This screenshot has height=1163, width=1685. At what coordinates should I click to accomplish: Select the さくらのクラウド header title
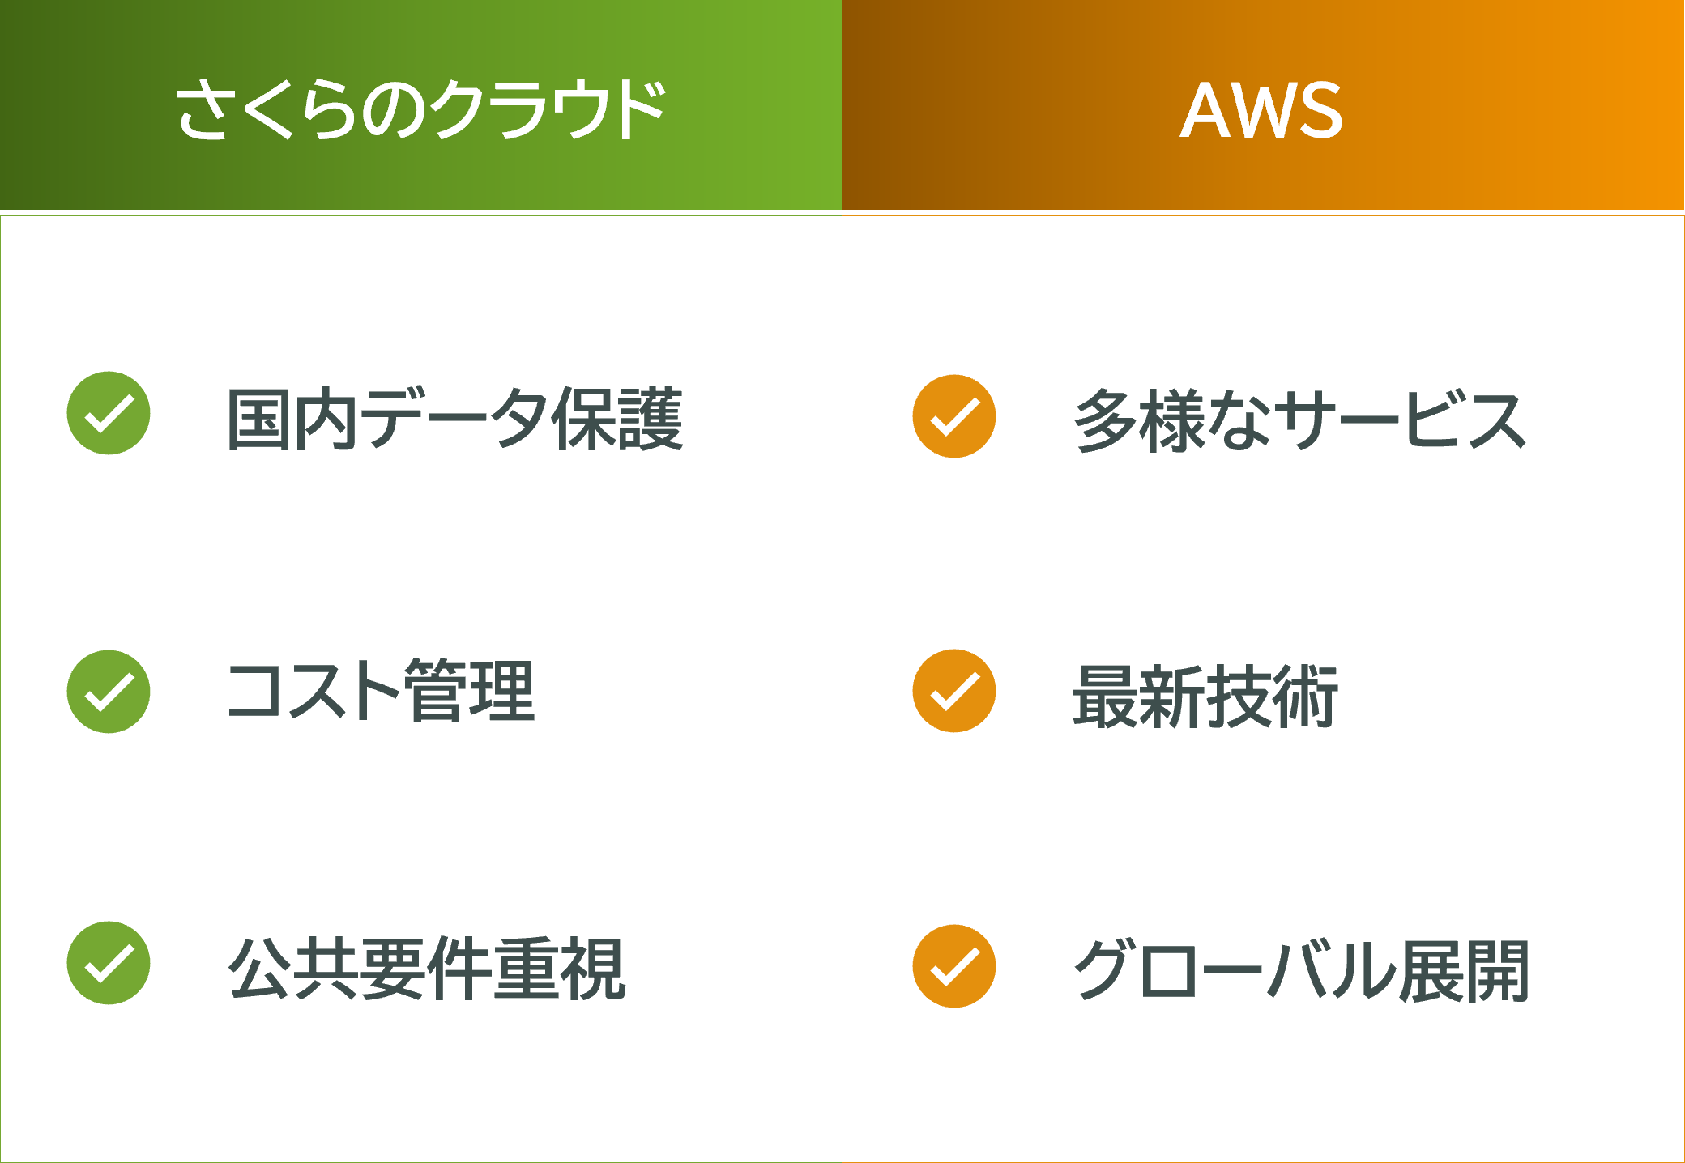tap(420, 109)
